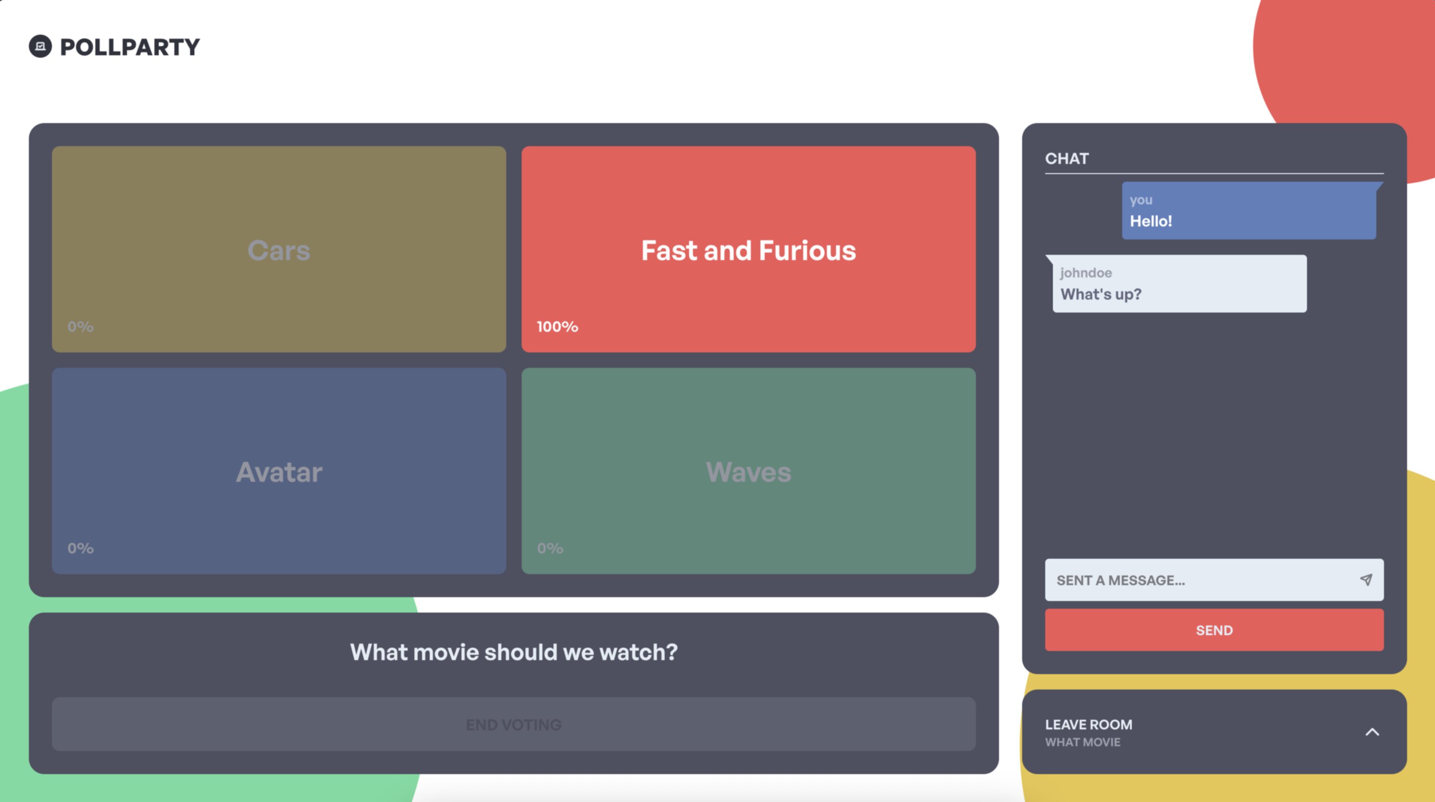Viewport: 1435px width, 802px height.
Task: Click the CHAT panel heading
Action: point(1066,159)
